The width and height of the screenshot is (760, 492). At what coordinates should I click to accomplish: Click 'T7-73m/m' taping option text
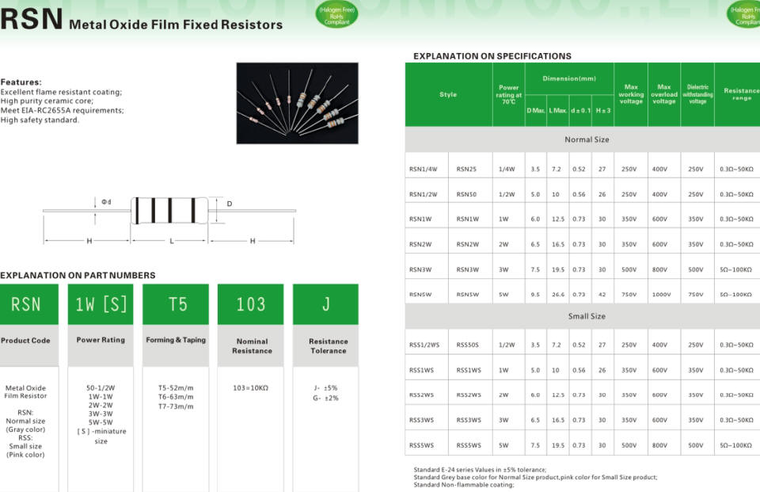tap(176, 406)
